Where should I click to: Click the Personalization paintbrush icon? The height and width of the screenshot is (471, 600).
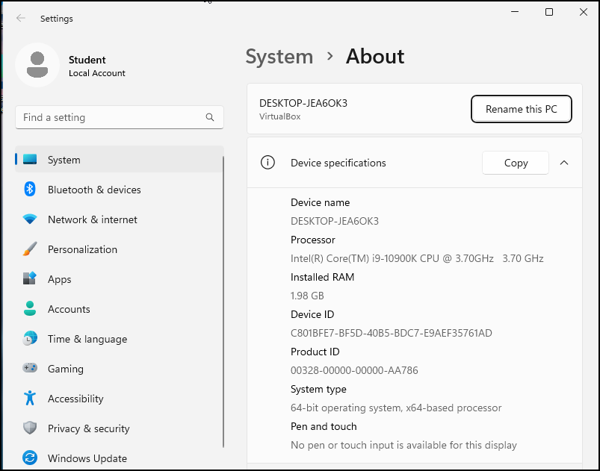pyautogui.click(x=30, y=249)
